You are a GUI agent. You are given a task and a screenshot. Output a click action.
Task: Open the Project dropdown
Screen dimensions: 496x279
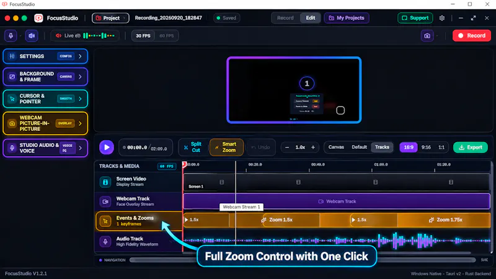pos(110,18)
